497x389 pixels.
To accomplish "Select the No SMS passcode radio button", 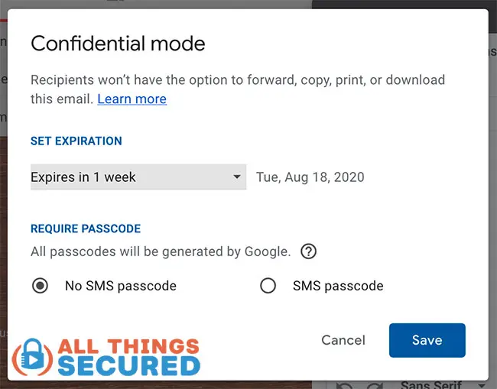I will (40, 286).
